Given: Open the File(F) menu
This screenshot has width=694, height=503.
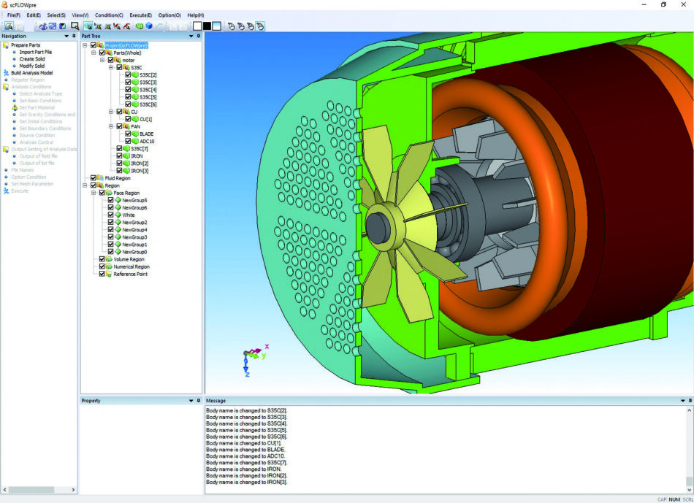Looking at the screenshot, I should (14, 15).
